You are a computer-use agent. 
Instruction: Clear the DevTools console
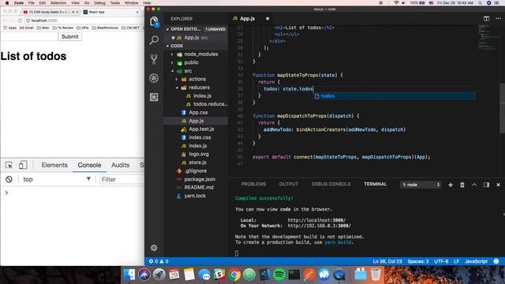click(9, 179)
